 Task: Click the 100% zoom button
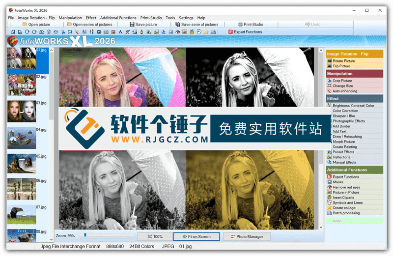pyautogui.click(x=155, y=236)
